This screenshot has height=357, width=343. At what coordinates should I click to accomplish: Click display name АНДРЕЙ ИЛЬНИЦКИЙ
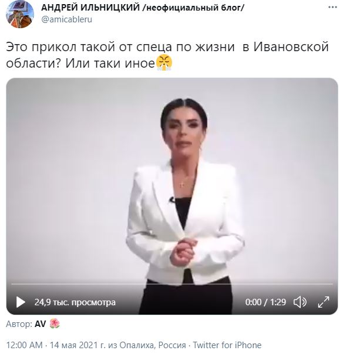90,8
